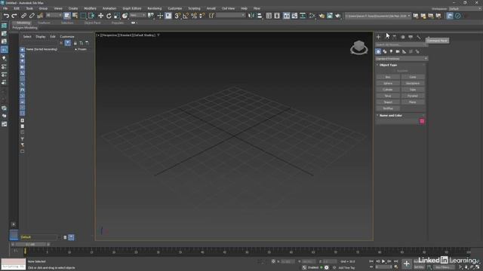Select the Cameras category icon

[398, 52]
